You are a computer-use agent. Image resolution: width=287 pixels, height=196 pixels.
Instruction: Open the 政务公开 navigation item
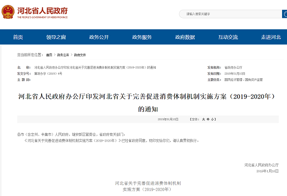tap(99, 37)
